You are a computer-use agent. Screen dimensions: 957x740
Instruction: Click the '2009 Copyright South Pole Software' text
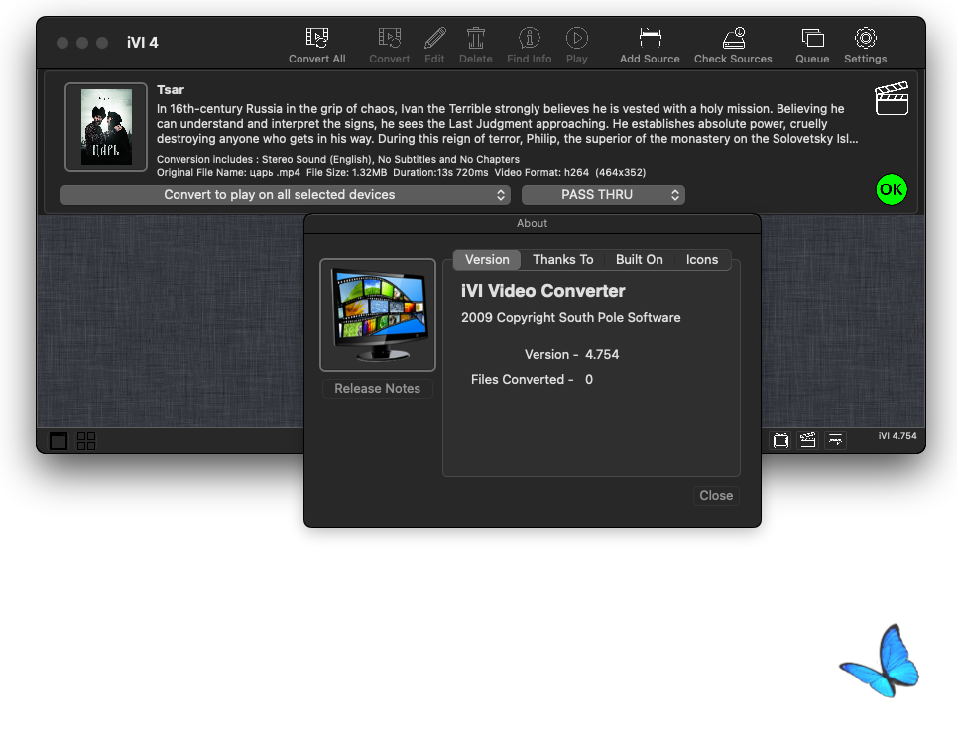570,318
